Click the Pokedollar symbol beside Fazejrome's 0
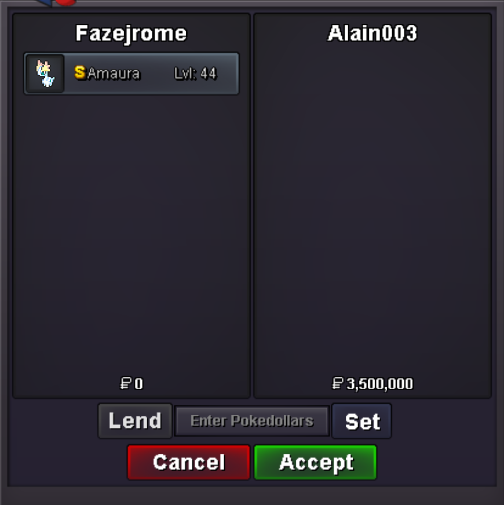The image size is (504, 505). tap(126, 383)
